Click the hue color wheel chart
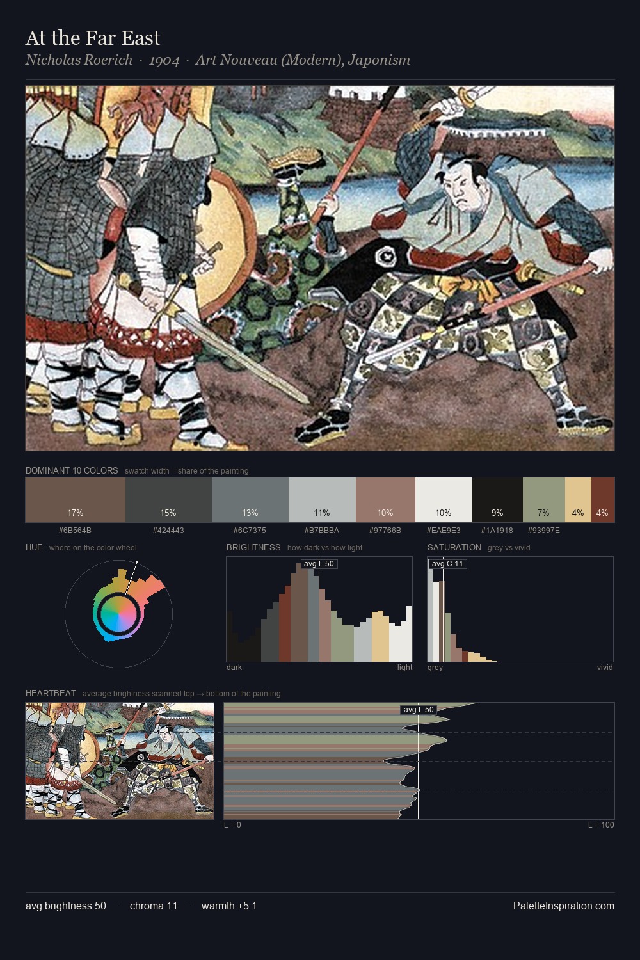The width and height of the screenshot is (640, 960). coord(118,614)
